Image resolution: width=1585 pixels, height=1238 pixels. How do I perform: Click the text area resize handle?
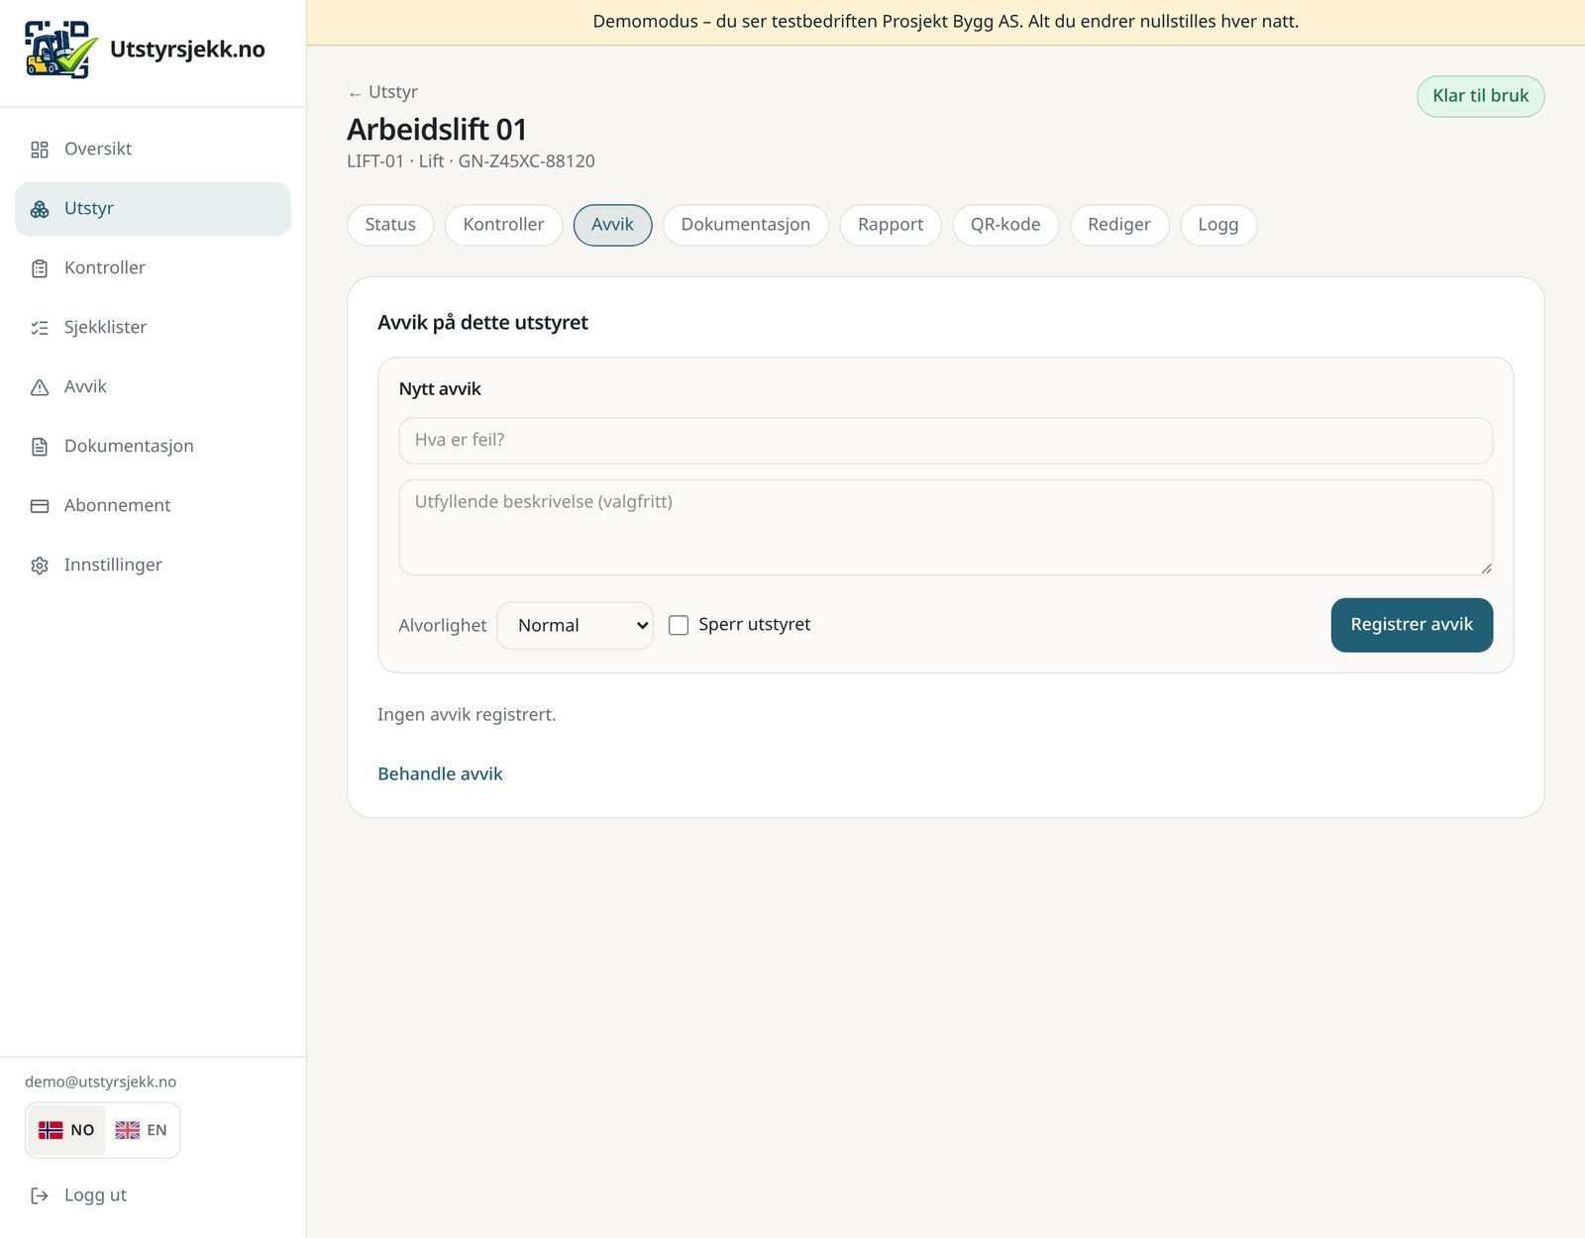[x=1486, y=568]
